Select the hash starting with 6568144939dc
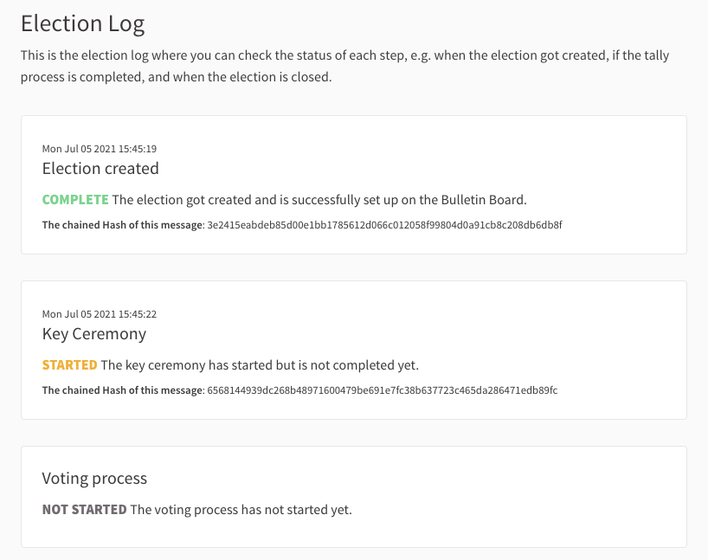This screenshot has width=708, height=560. [x=383, y=390]
